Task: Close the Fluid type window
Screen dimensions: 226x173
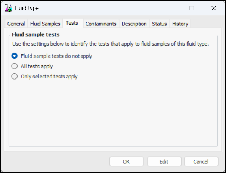Action: [x=213, y=8]
